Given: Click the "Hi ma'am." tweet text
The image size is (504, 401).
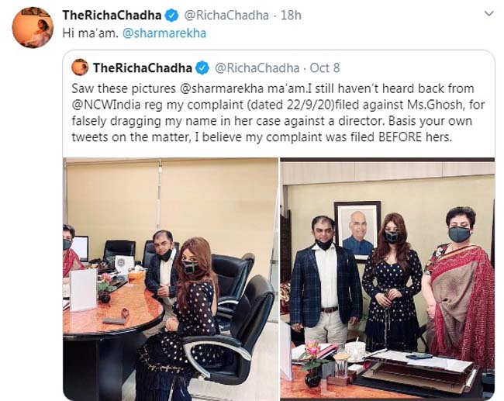Looking at the screenshot, I should (87, 33).
